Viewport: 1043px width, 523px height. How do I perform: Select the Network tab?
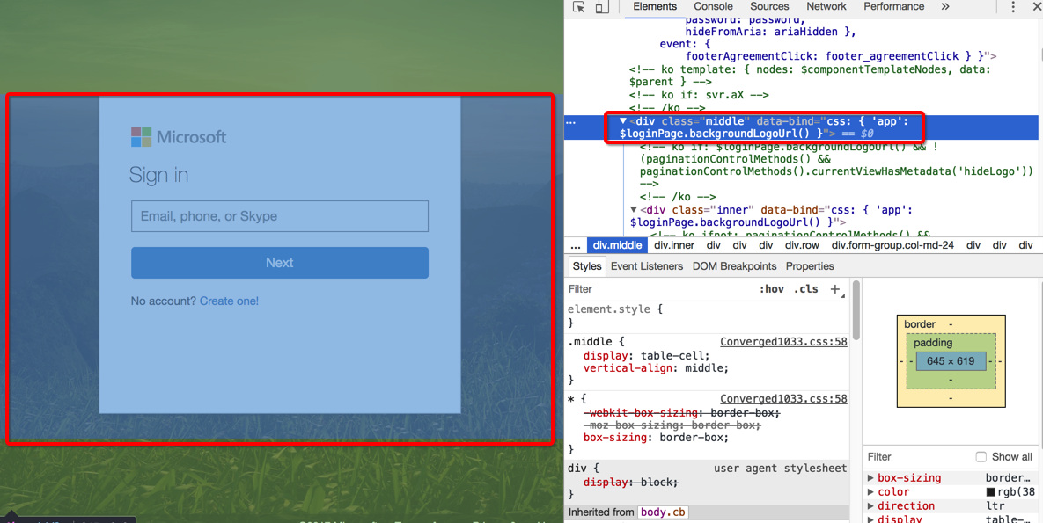coord(826,7)
